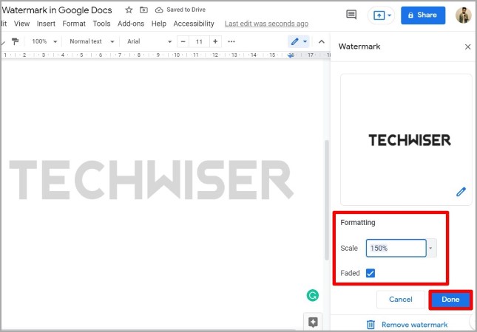
Task: Uncheck the Faded checkbox
Action: (371, 273)
